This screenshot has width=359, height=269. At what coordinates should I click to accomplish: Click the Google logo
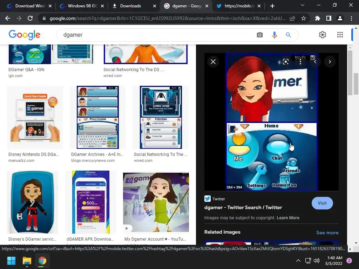[25, 35]
